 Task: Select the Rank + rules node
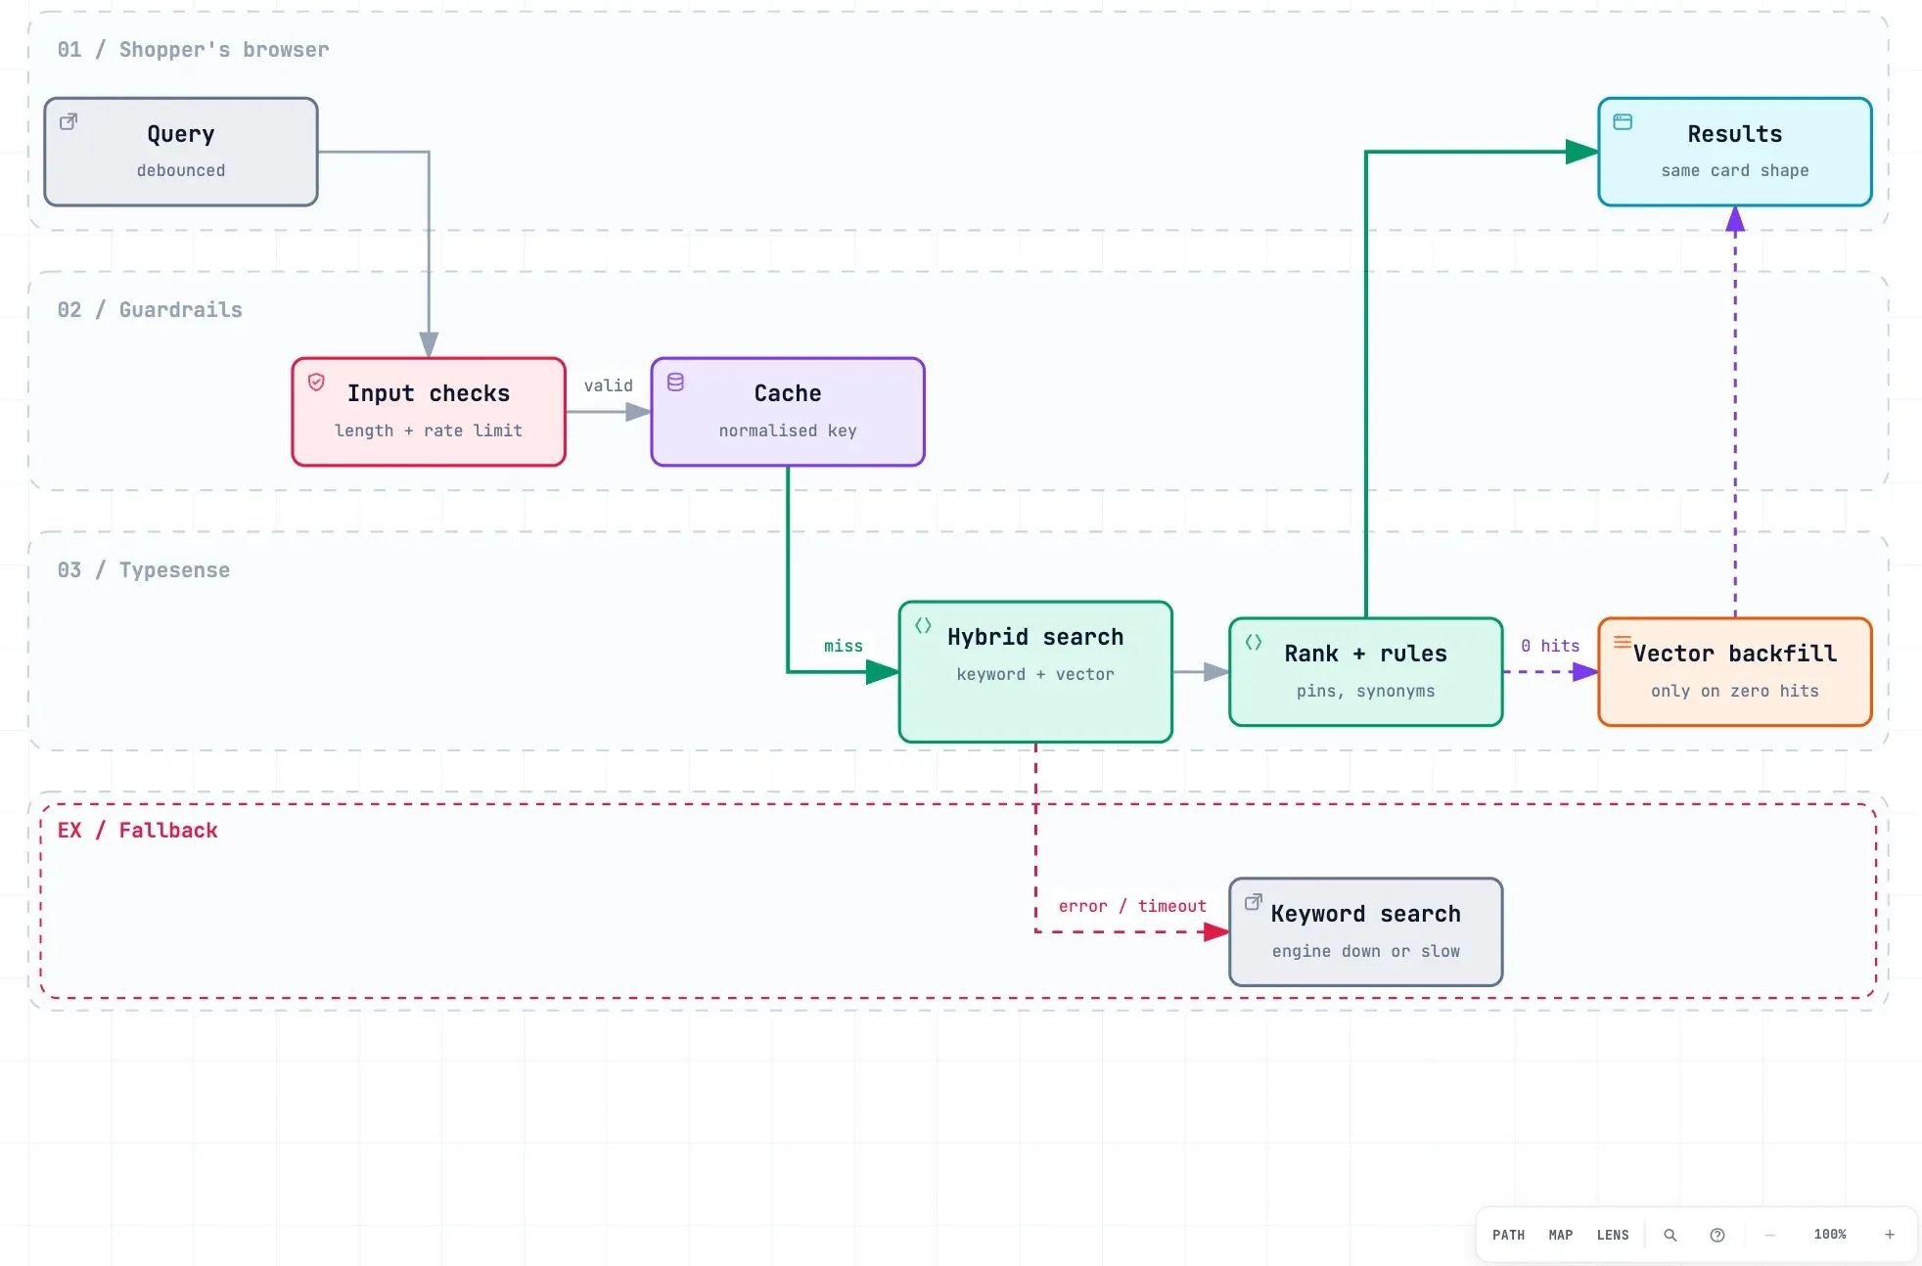[1366, 672]
